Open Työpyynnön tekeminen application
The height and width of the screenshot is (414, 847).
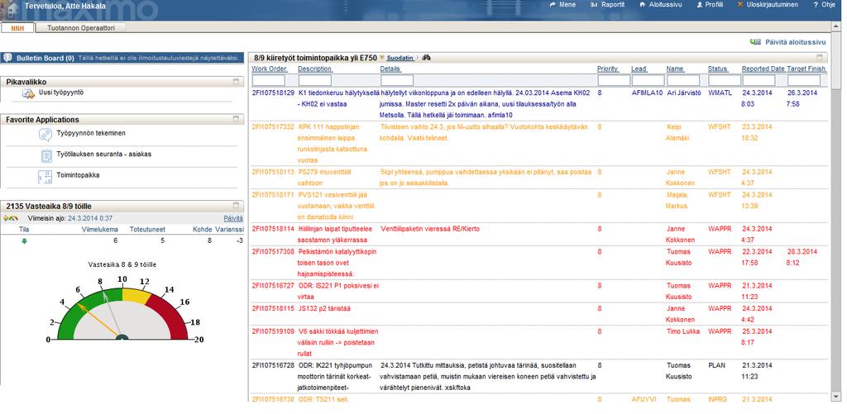coord(91,133)
